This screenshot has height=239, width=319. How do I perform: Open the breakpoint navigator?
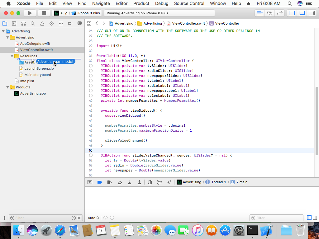(70, 23)
